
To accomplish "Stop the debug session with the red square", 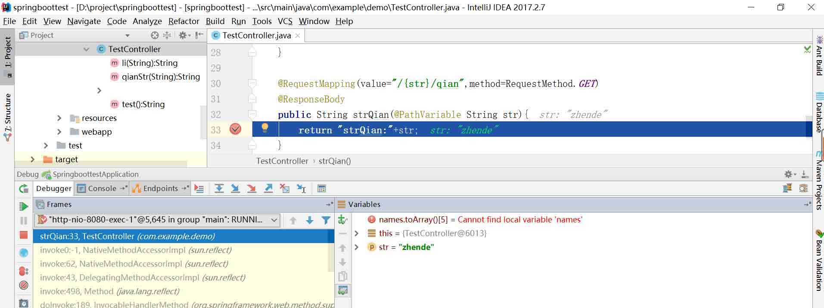I will (x=24, y=235).
